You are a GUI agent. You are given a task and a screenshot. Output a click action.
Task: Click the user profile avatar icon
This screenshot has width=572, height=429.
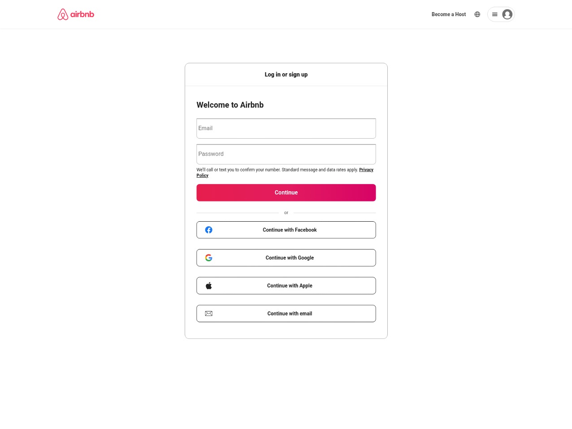tap(507, 14)
